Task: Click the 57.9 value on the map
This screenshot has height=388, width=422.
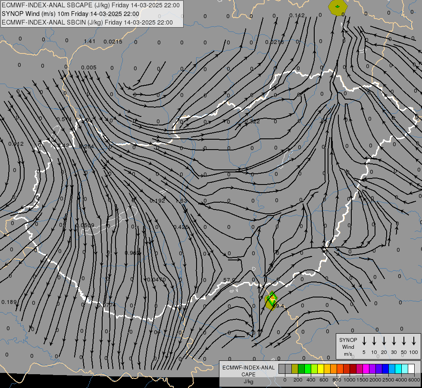Action: (229, 280)
